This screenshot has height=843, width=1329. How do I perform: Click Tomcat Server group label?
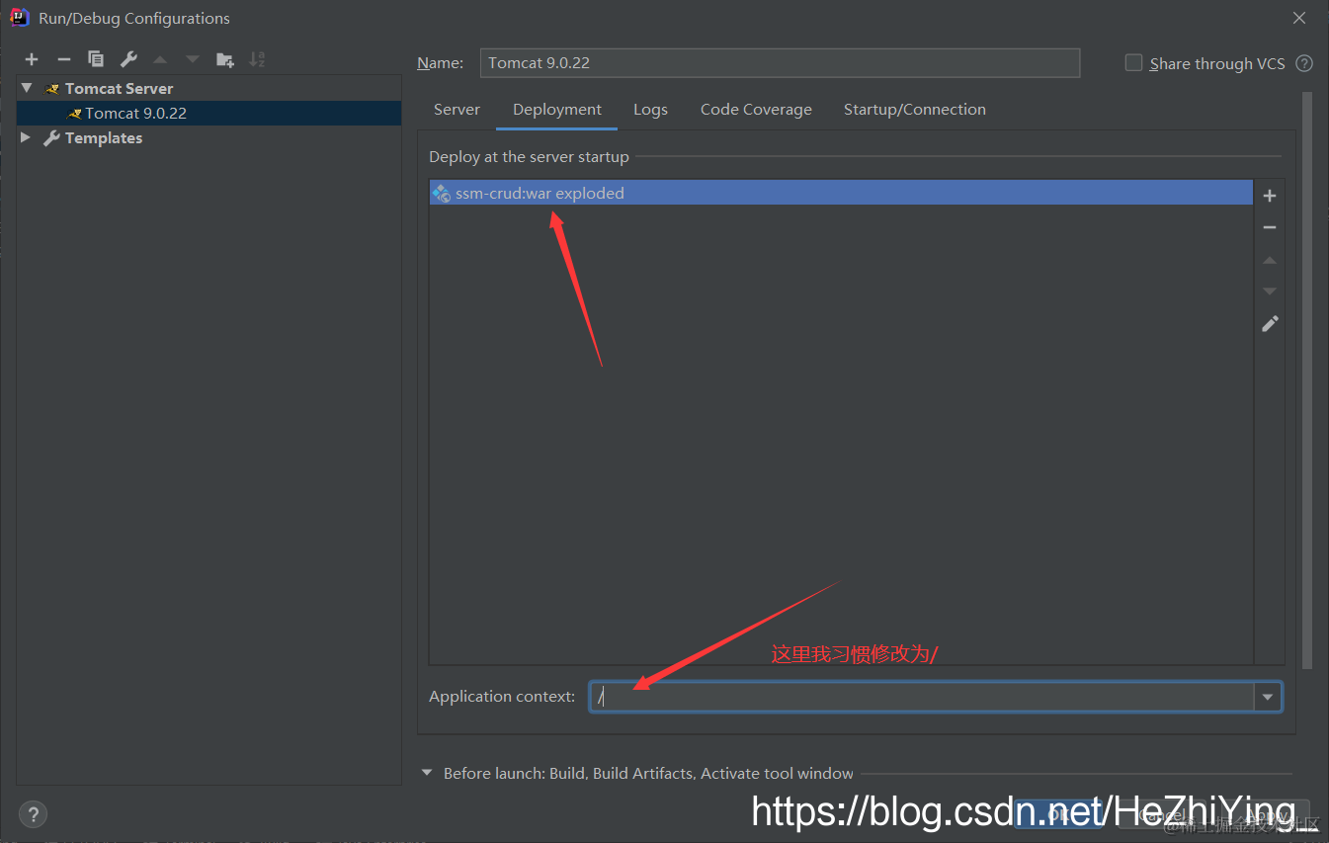point(119,88)
